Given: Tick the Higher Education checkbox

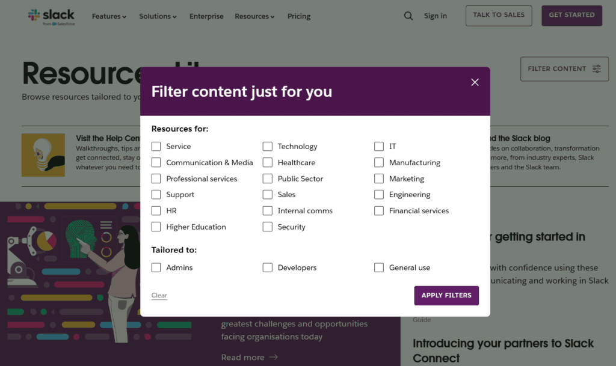Looking at the screenshot, I should click(x=156, y=227).
